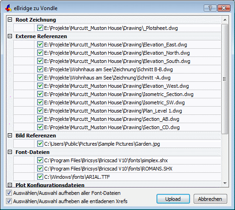
Task: Uncheck the Elevation_East.dwg reference
Action: tap(40, 45)
